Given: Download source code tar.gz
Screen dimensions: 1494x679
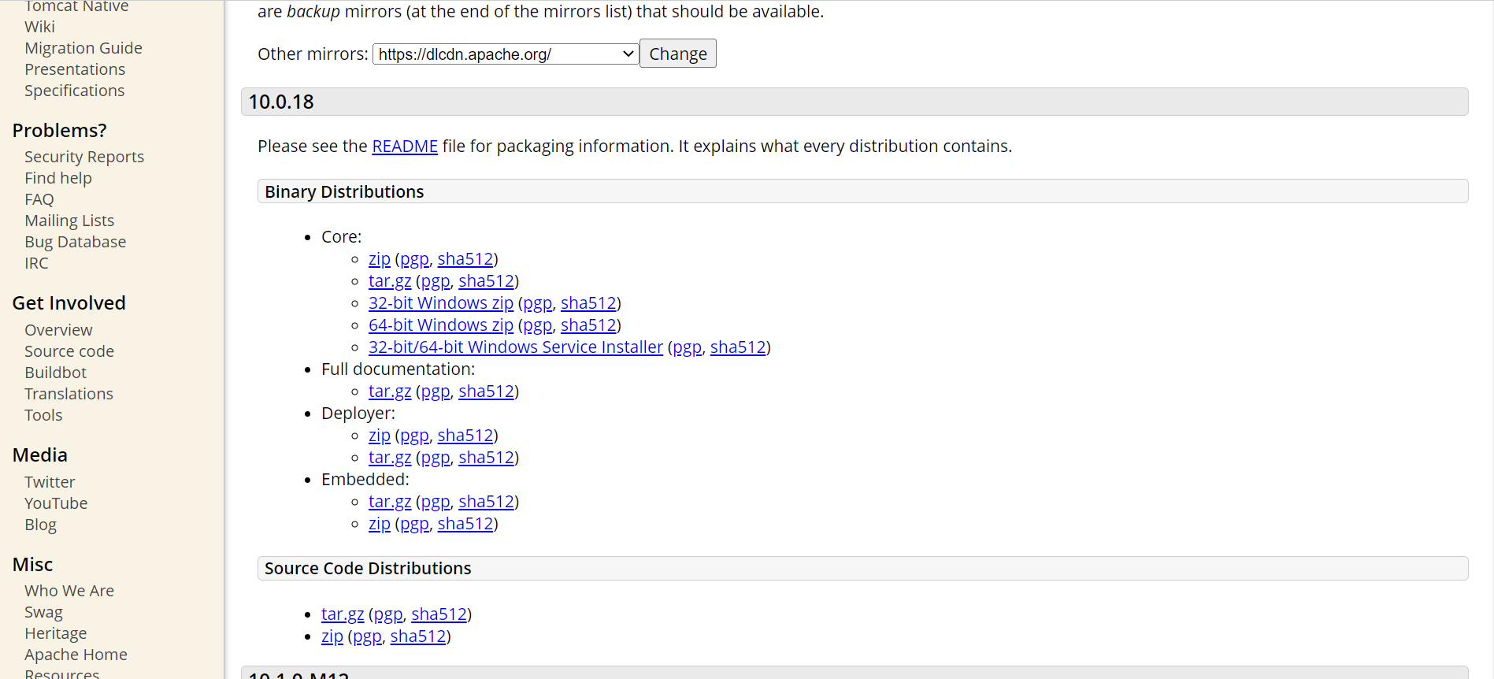Looking at the screenshot, I should point(343,614).
